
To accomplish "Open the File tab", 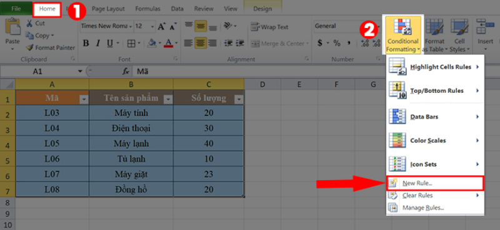I will click(x=16, y=9).
